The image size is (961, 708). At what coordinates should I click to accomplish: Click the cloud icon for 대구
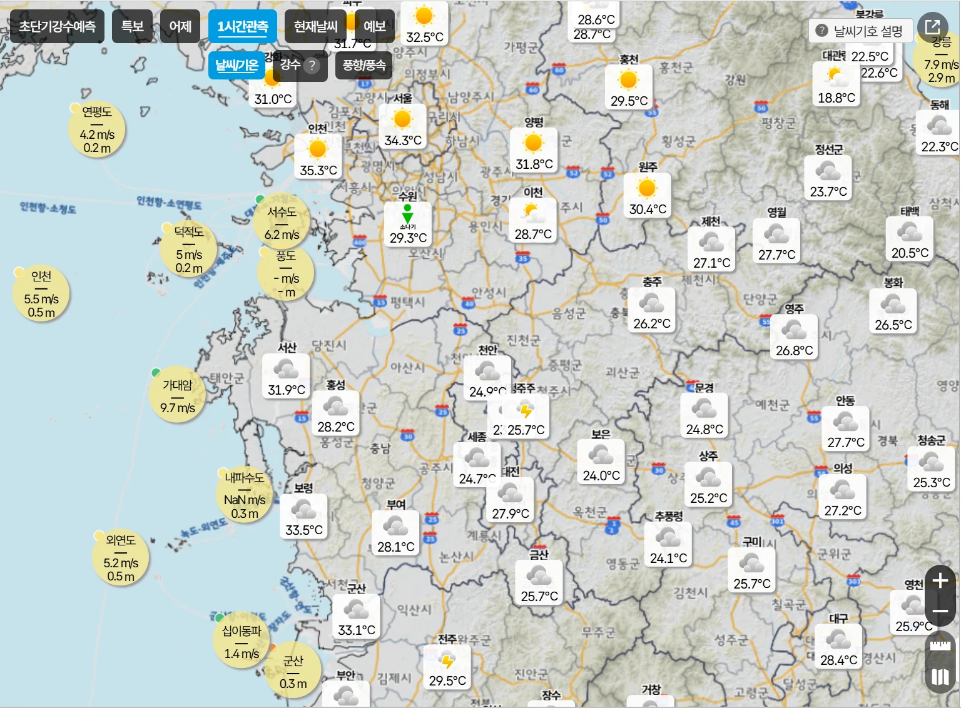tap(838, 639)
